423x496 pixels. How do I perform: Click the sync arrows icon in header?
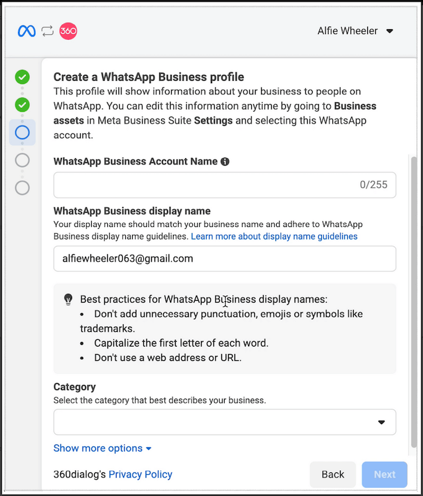click(x=48, y=31)
